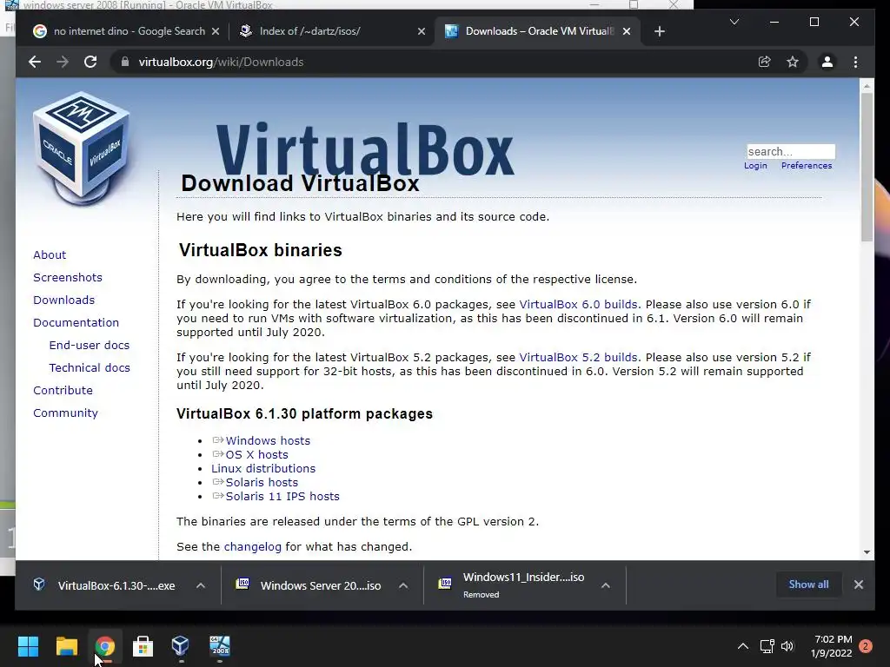Image resolution: width=890 pixels, height=667 pixels.
Task: Close the downloads bar
Action: click(x=858, y=584)
